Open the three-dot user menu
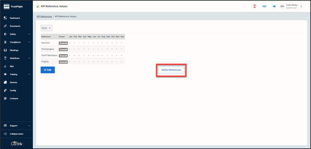Viewport: 311px width, 149px height. click(x=301, y=6)
